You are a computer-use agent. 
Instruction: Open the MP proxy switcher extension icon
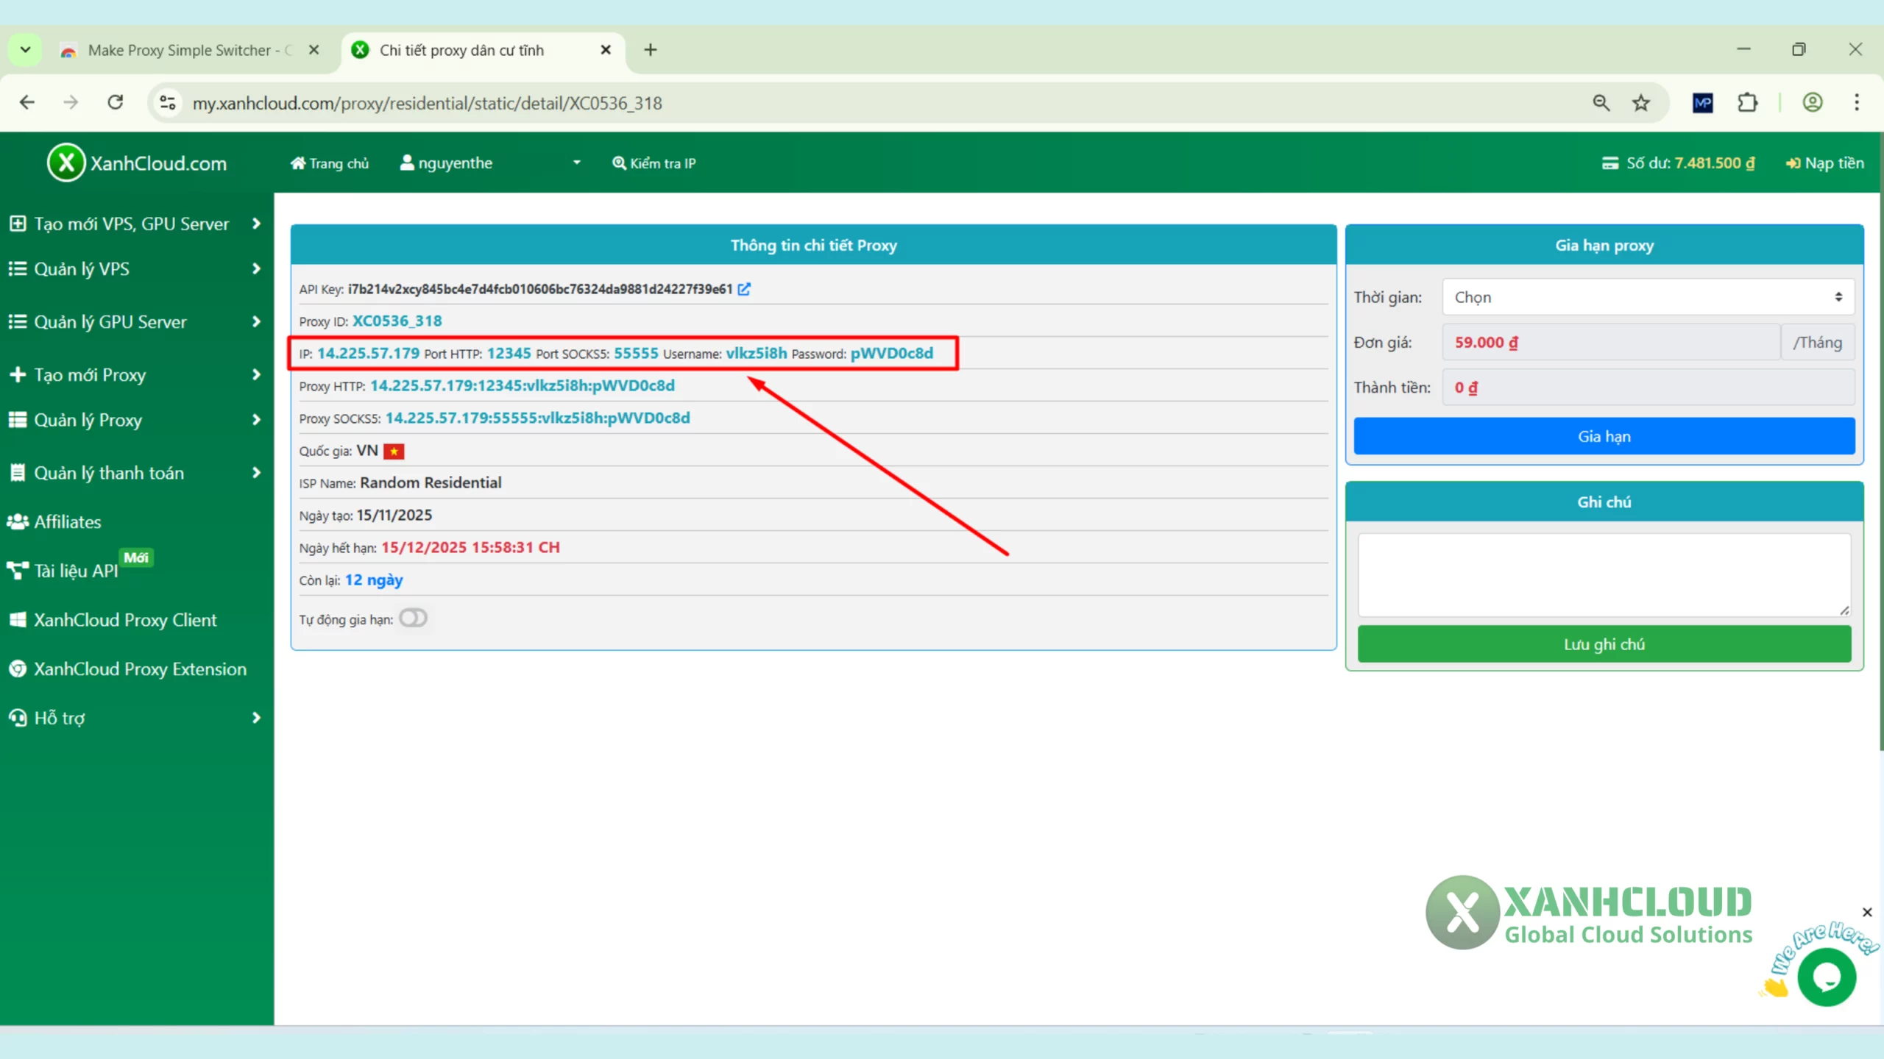point(1702,103)
